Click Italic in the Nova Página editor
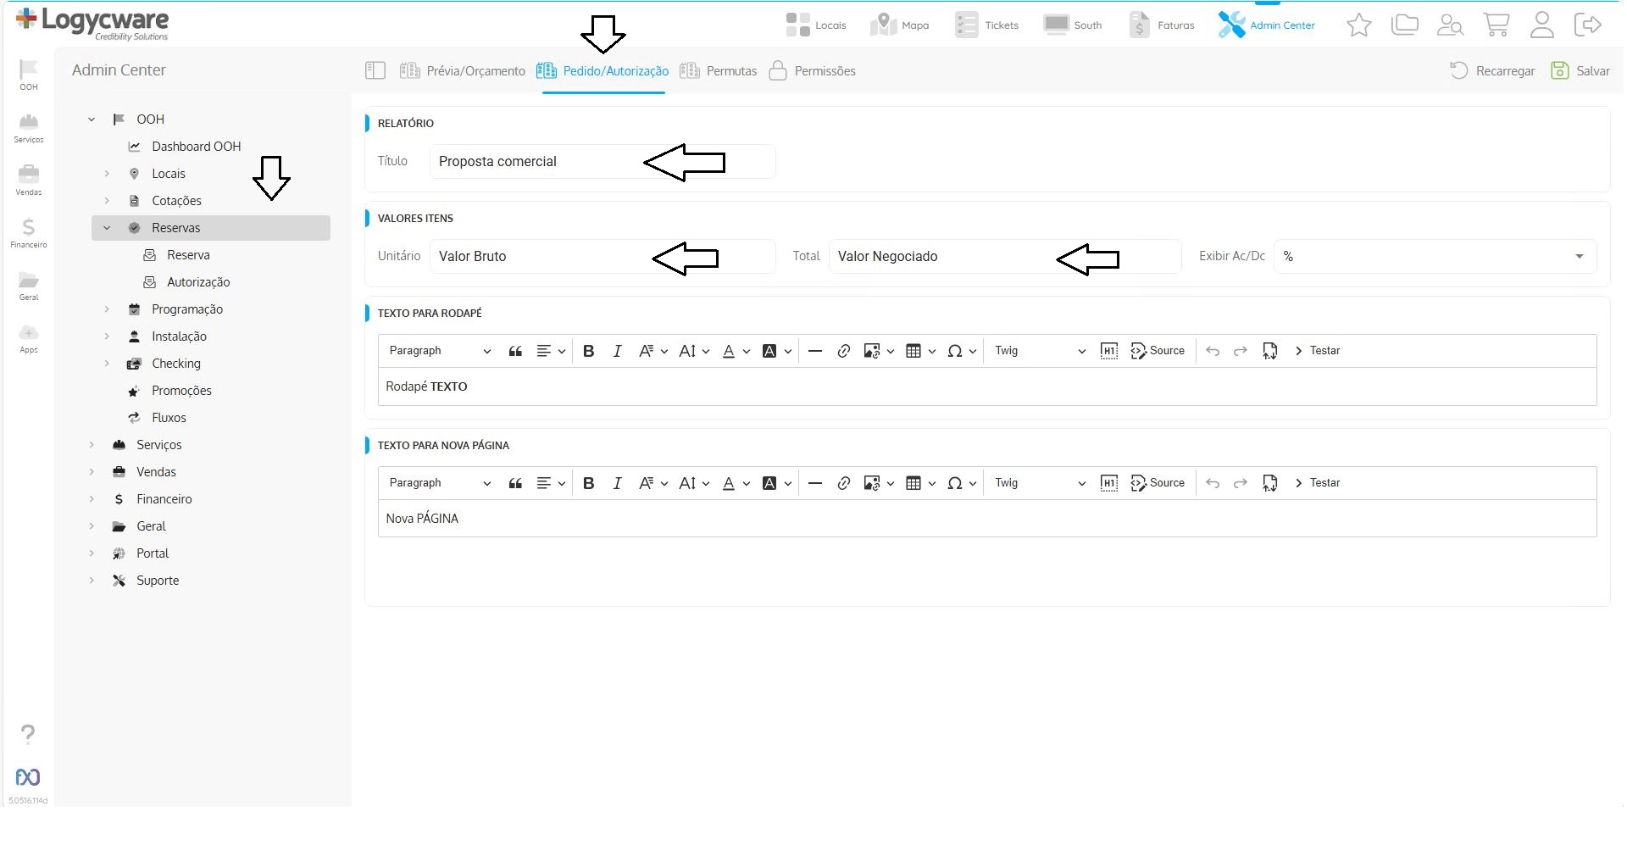The image size is (1627, 845). 617,483
